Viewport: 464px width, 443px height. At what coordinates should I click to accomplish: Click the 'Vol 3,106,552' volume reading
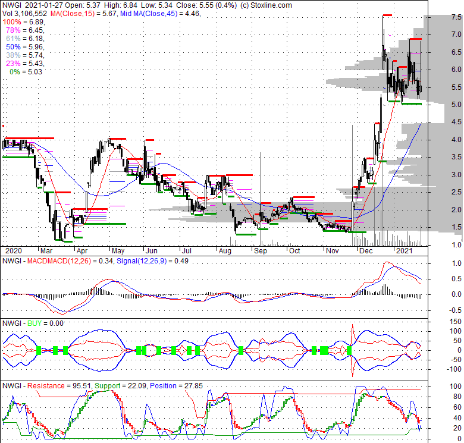coord(24,14)
